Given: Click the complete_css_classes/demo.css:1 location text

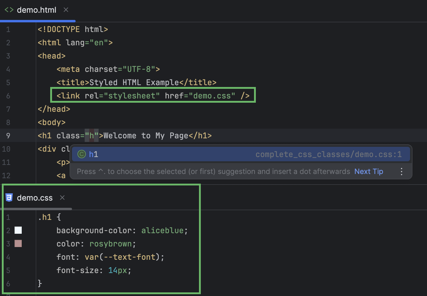Looking at the screenshot, I should point(329,154).
